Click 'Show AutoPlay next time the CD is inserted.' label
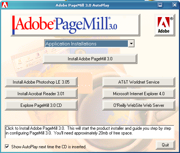This screenshot has width=180, height=153. point(49,147)
